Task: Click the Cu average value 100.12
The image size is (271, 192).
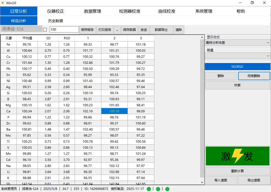Action: click(27, 56)
